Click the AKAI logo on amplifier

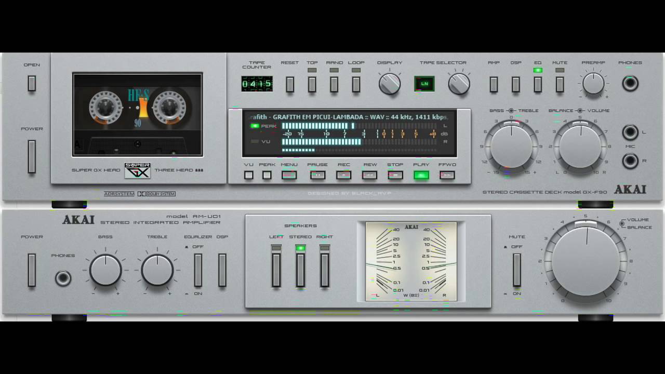(x=78, y=220)
